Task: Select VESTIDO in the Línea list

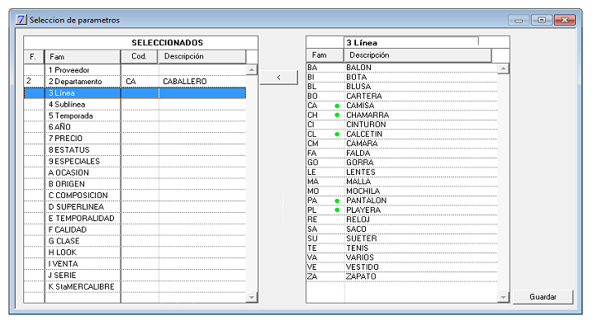Action: [x=402, y=267]
